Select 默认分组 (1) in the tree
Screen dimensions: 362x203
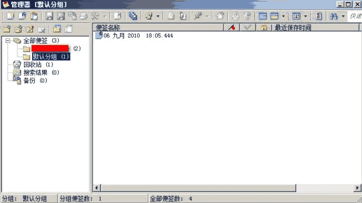pyautogui.click(x=51, y=57)
